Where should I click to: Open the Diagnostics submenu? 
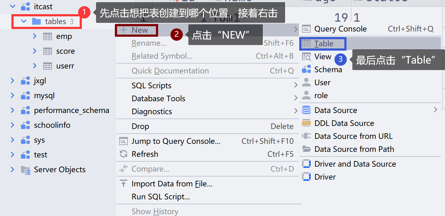208,111
